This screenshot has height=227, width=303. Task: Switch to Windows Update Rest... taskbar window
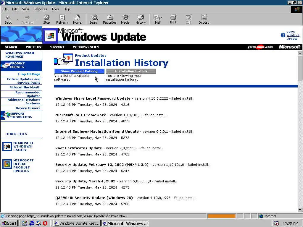tap(77, 223)
